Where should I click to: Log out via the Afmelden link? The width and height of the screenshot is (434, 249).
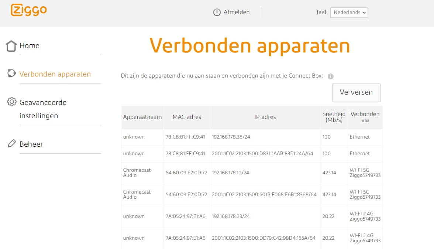[x=236, y=12]
